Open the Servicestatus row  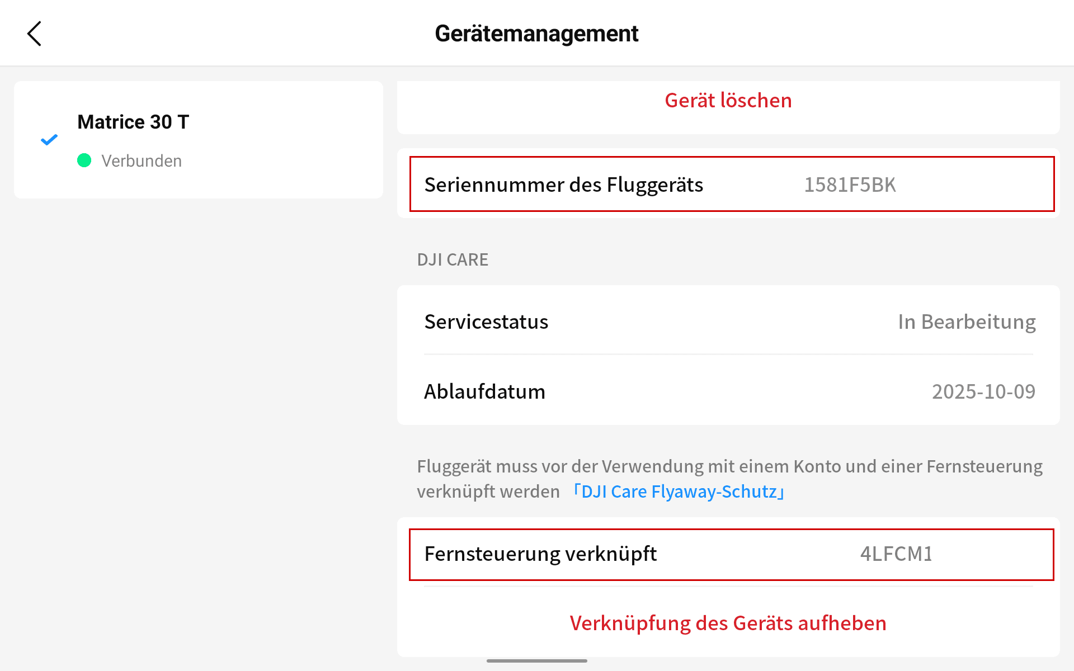click(486, 322)
